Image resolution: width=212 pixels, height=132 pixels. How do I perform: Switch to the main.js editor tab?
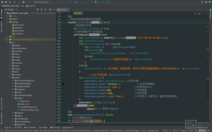63,10
